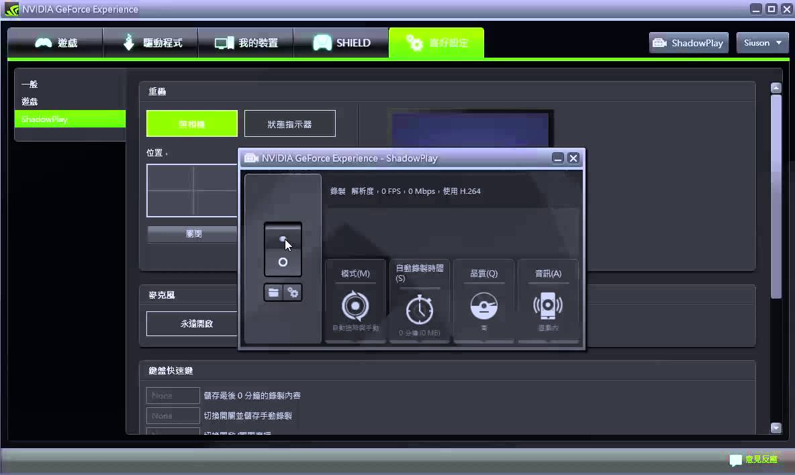Click the 重疊 section heading
The height and width of the screenshot is (475, 795).
click(157, 92)
